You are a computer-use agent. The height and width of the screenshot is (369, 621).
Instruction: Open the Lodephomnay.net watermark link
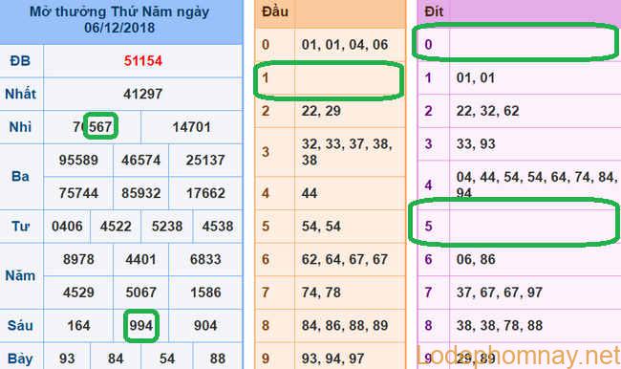click(519, 356)
